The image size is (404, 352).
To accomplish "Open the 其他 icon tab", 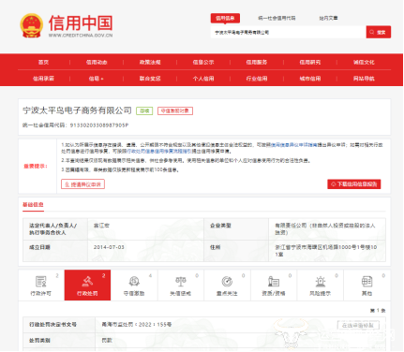I will [367, 286].
